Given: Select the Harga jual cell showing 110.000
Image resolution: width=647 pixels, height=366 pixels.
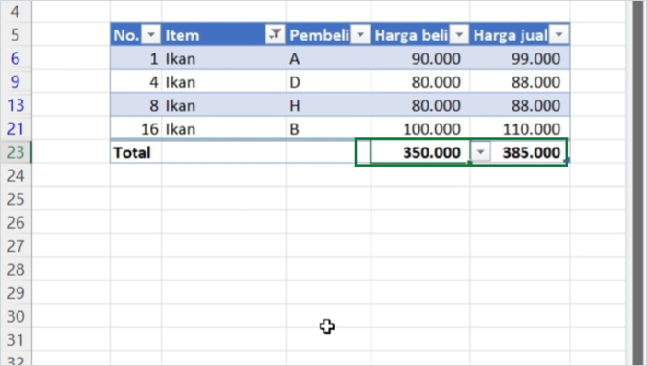Looking at the screenshot, I should point(520,129).
